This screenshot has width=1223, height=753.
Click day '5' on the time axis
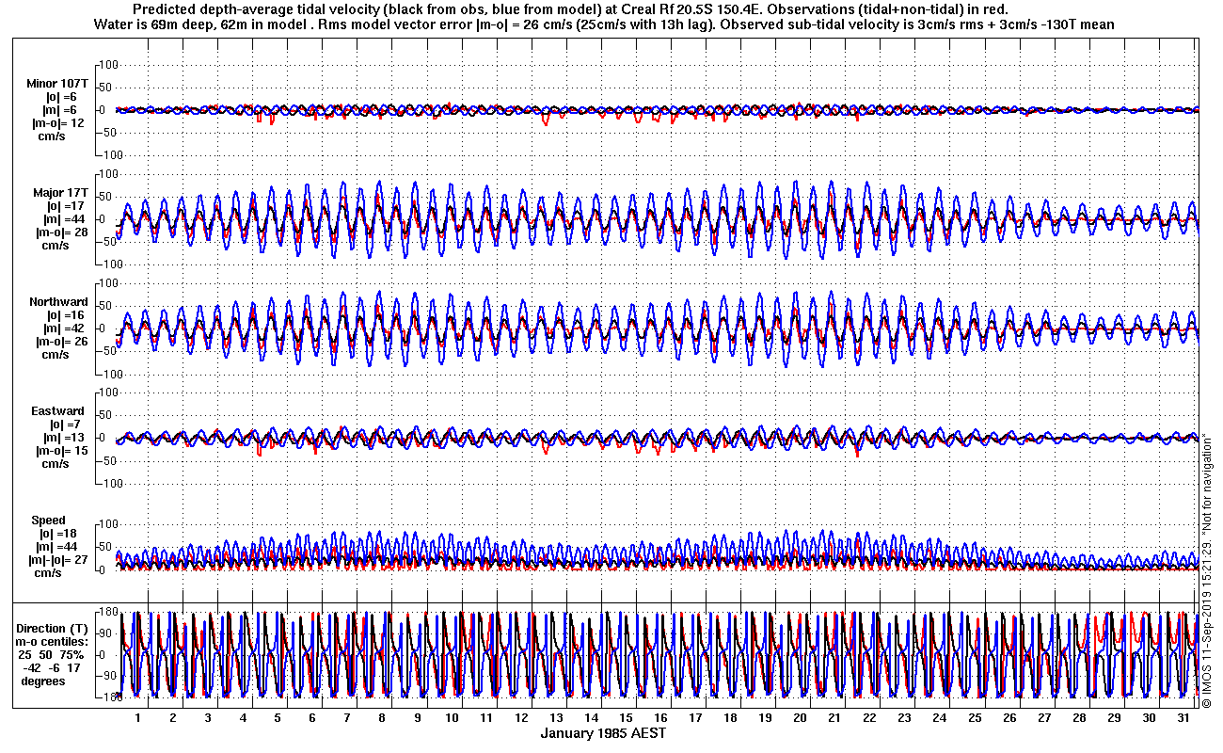click(x=278, y=717)
